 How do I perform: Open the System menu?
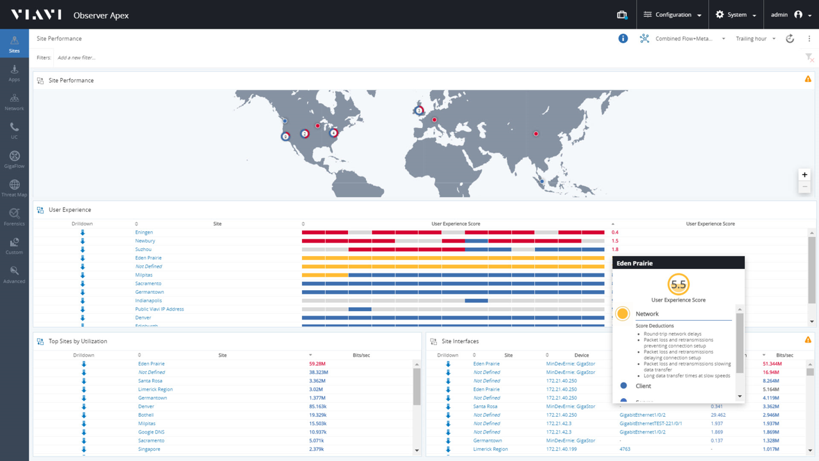click(x=736, y=15)
